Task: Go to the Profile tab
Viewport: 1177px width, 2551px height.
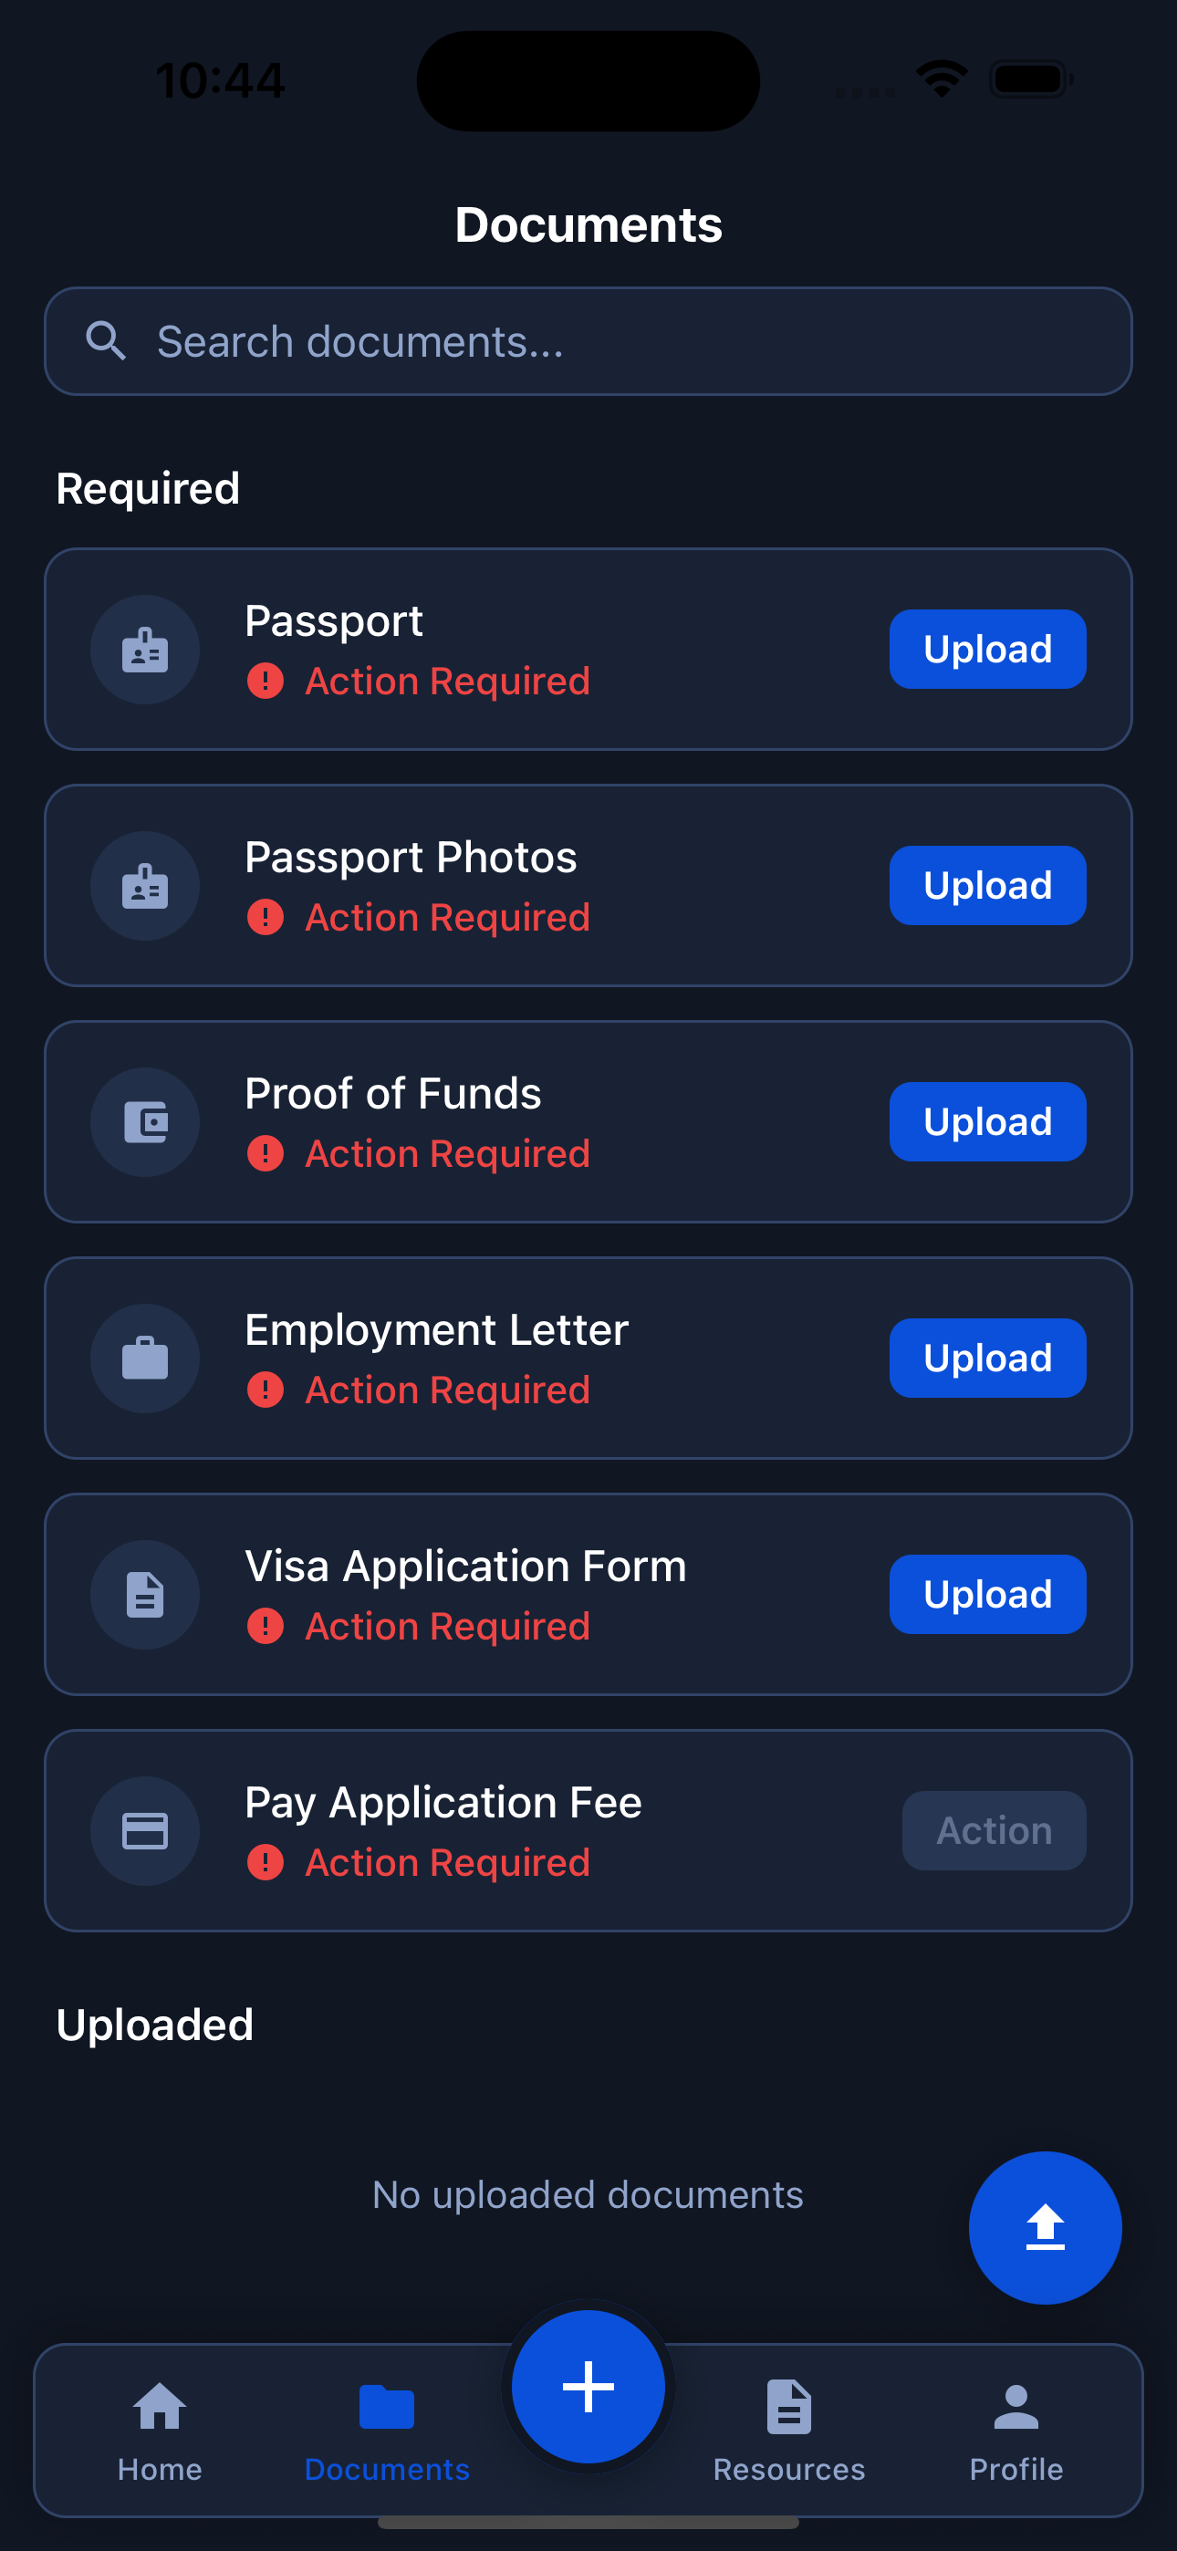Action: (x=1016, y=2432)
